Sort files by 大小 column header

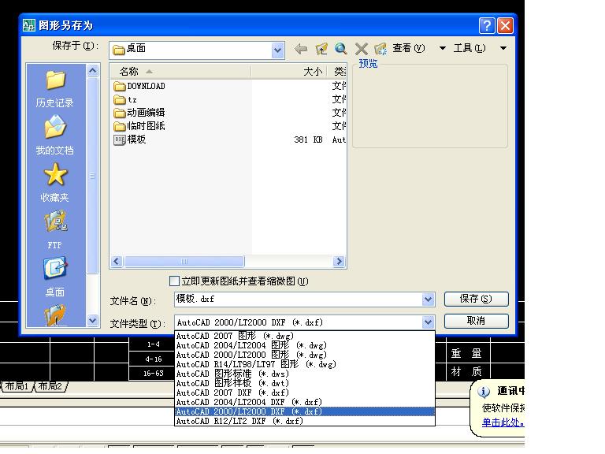(289, 72)
